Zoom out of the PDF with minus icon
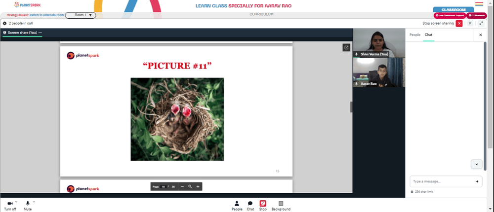 pyautogui.click(x=182, y=186)
